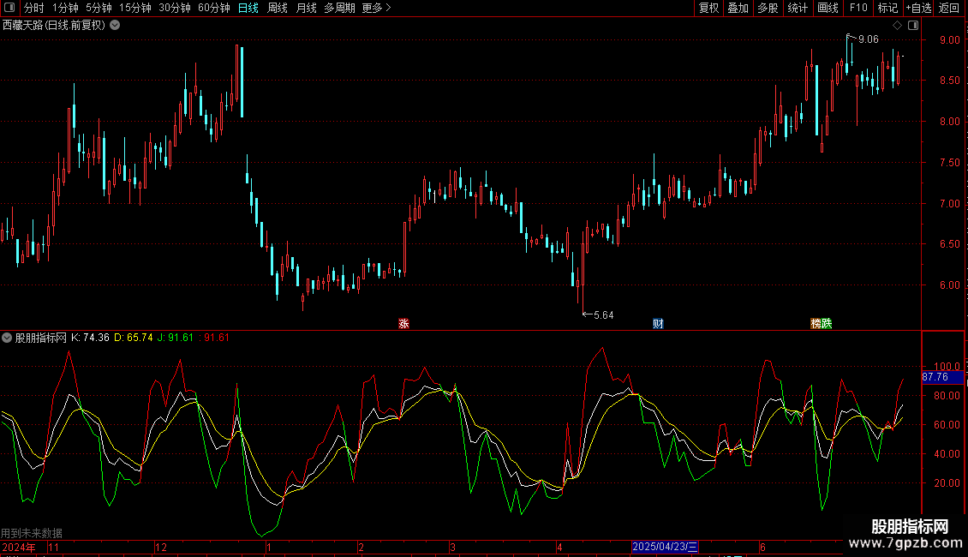The height and width of the screenshot is (557, 968).
Task: Click the J: 91.61 indicator value
Action: [x=176, y=338]
